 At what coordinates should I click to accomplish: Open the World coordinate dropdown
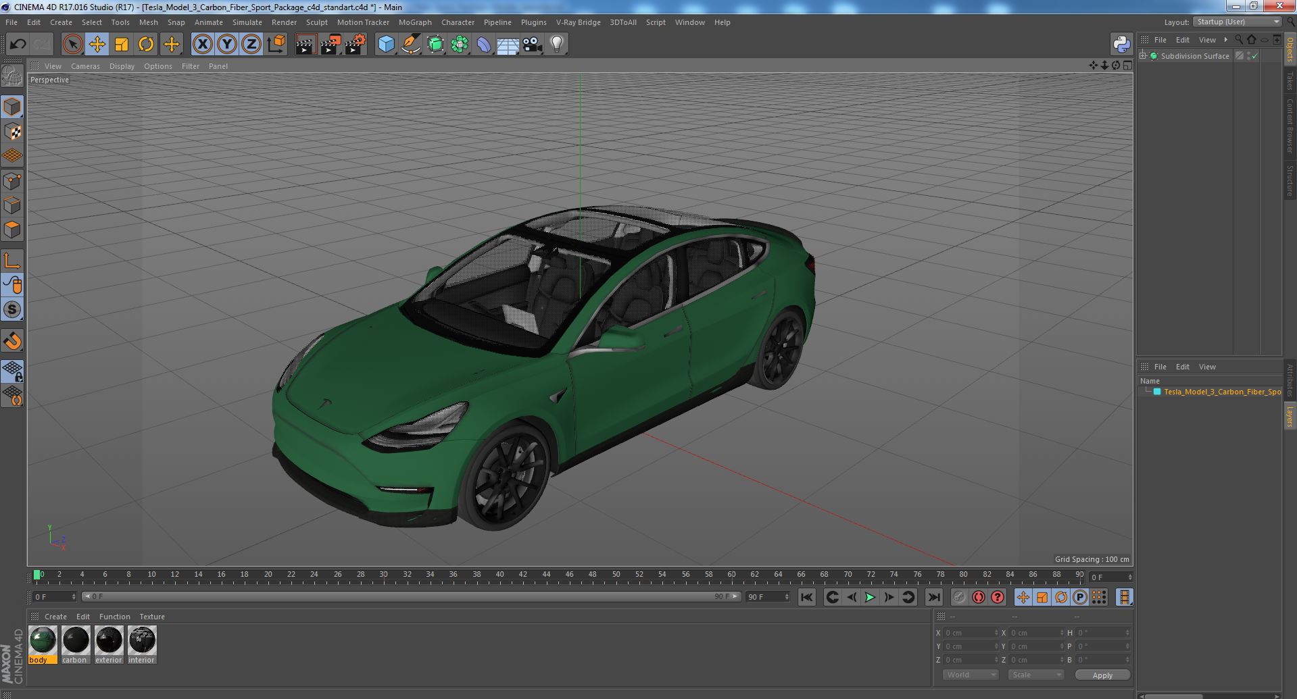(971, 675)
